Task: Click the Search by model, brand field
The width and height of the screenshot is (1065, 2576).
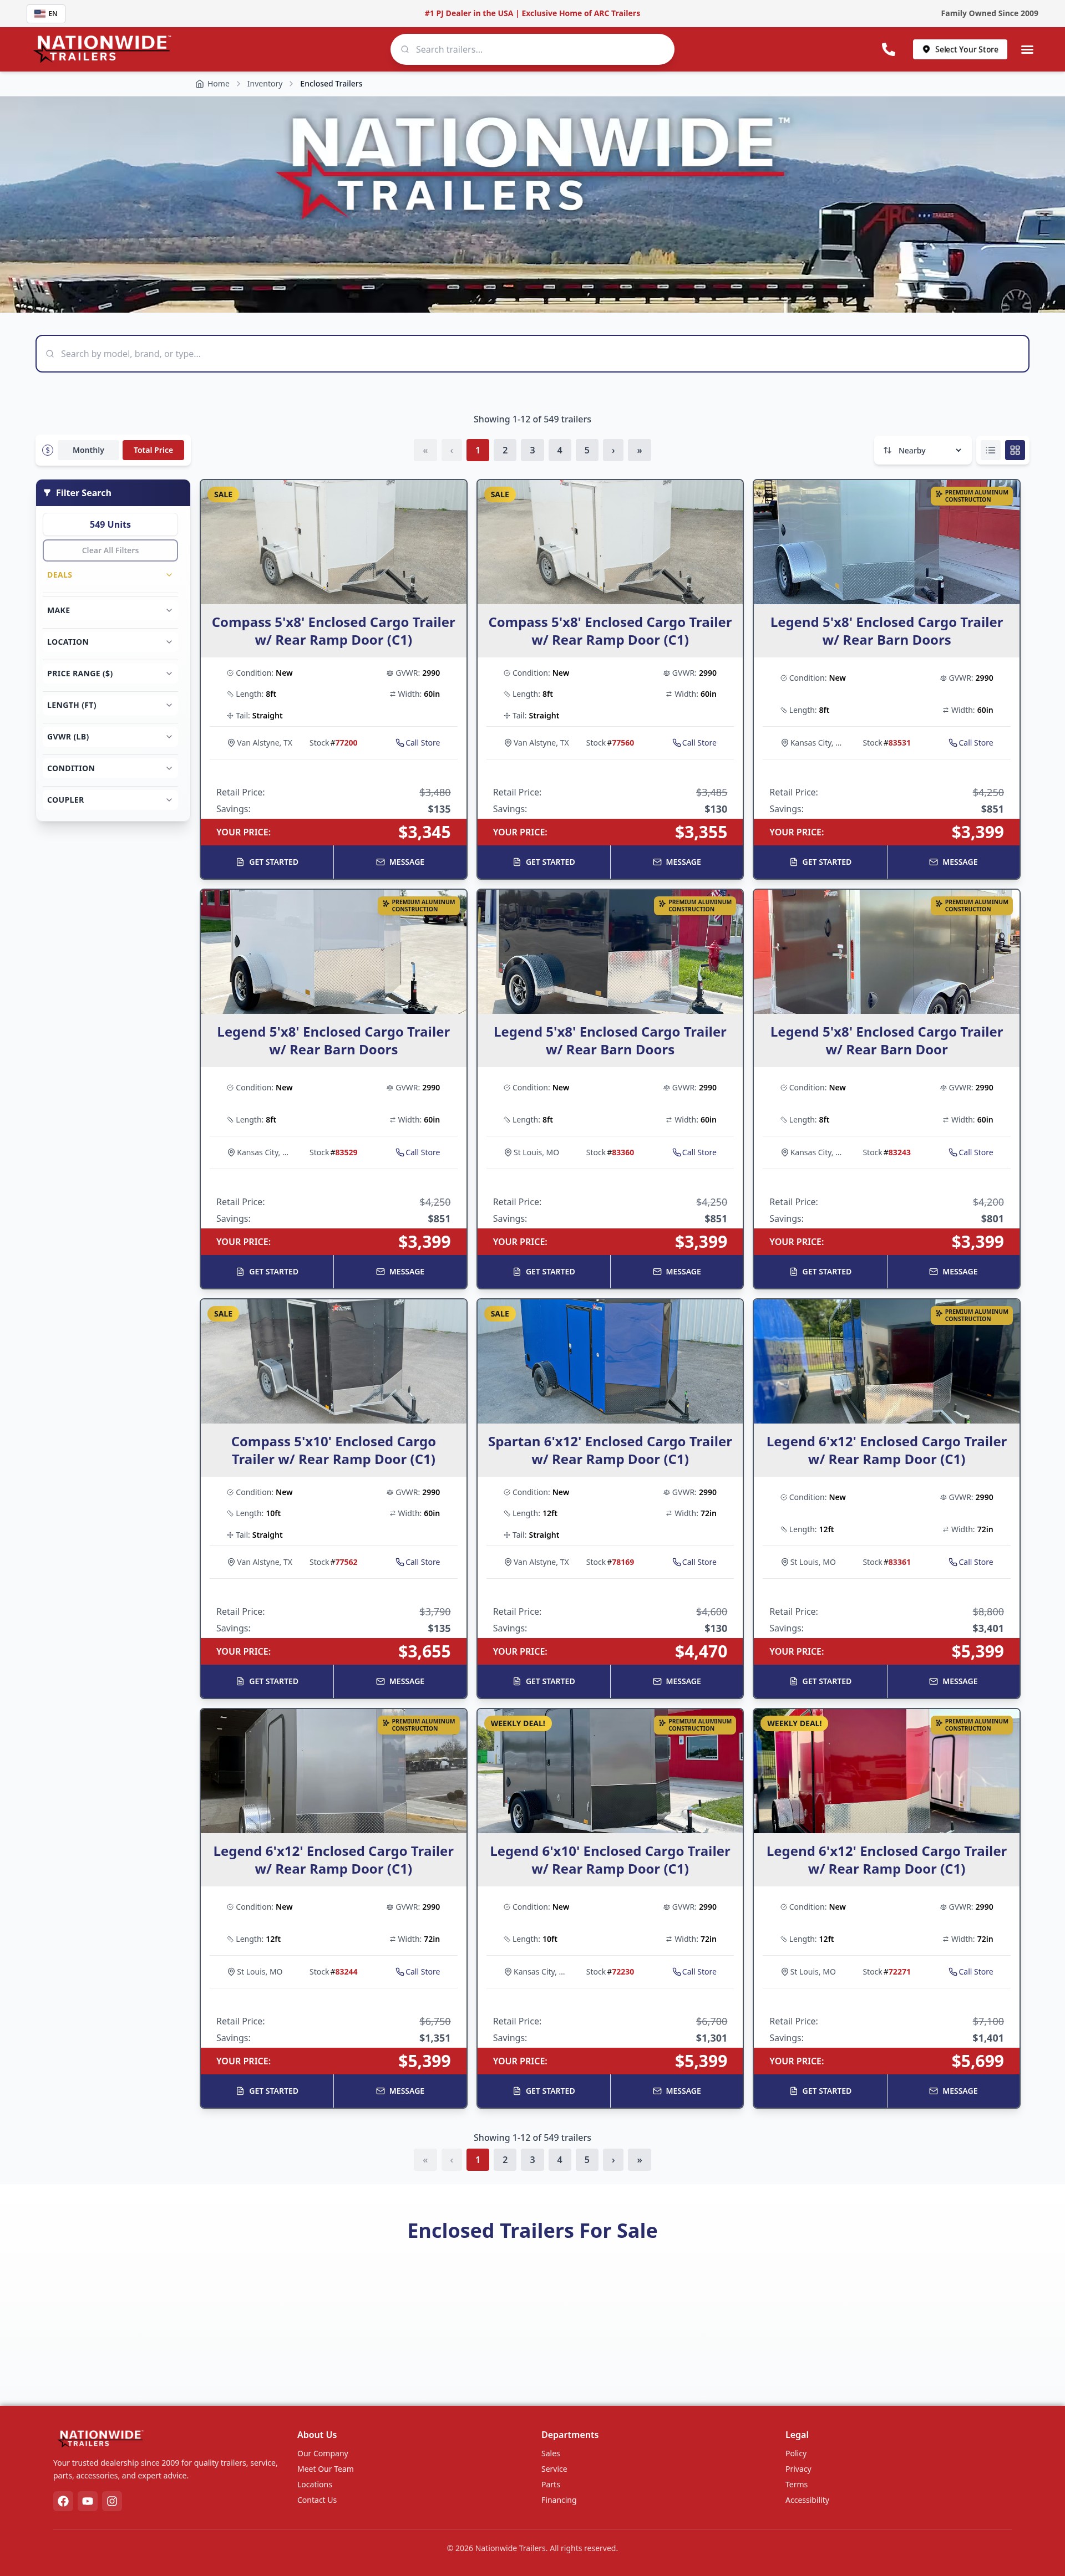Action: click(532, 354)
